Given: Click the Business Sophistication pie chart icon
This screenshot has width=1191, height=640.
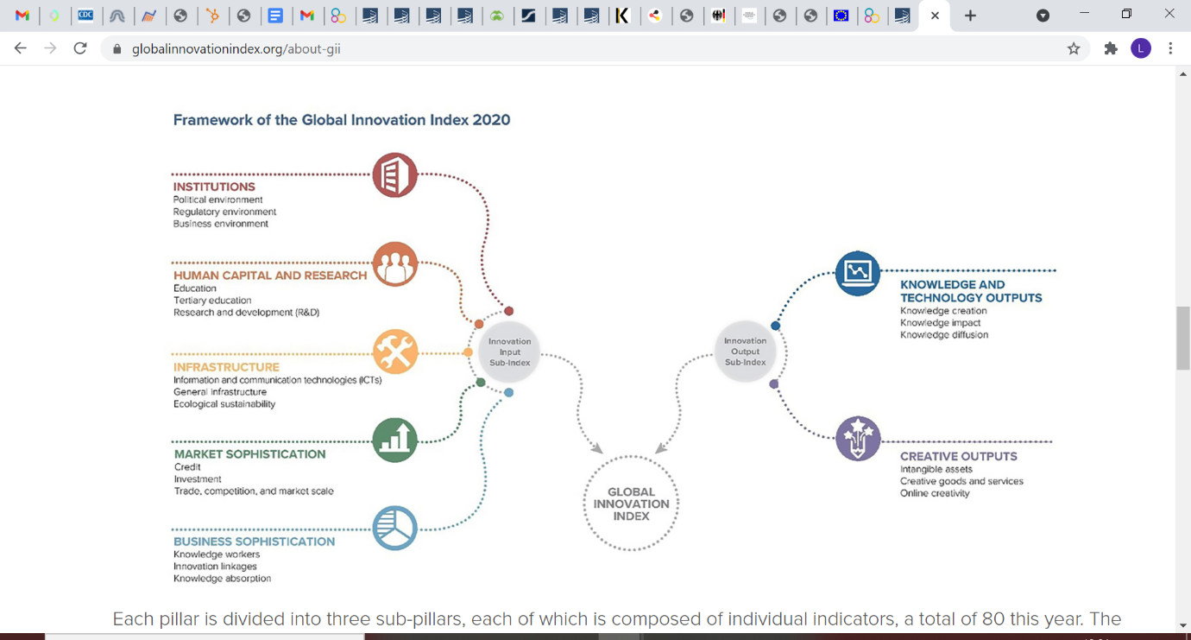Looking at the screenshot, I should [394, 528].
